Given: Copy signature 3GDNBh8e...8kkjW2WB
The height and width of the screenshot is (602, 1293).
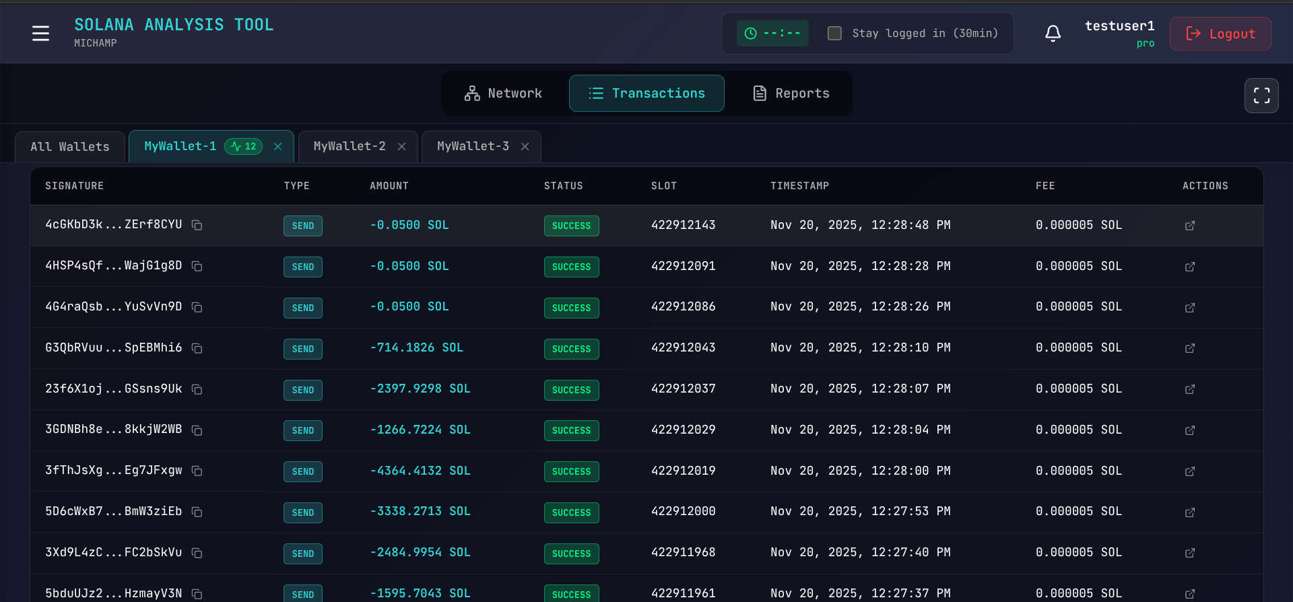Looking at the screenshot, I should (197, 430).
